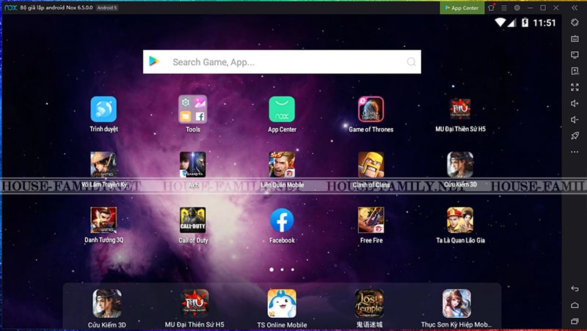Increase emulator volume
This screenshot has width=587, height=331.
pos(575,103)
